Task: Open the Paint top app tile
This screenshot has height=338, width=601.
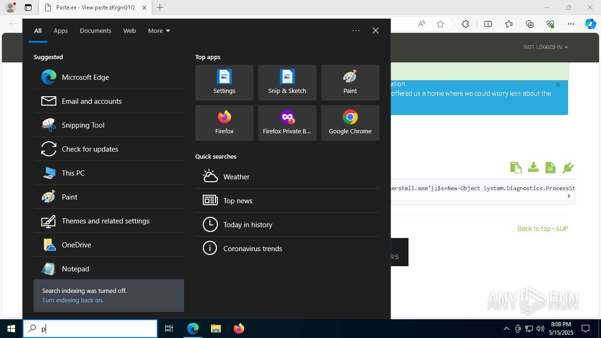Action: click(350, 83)
